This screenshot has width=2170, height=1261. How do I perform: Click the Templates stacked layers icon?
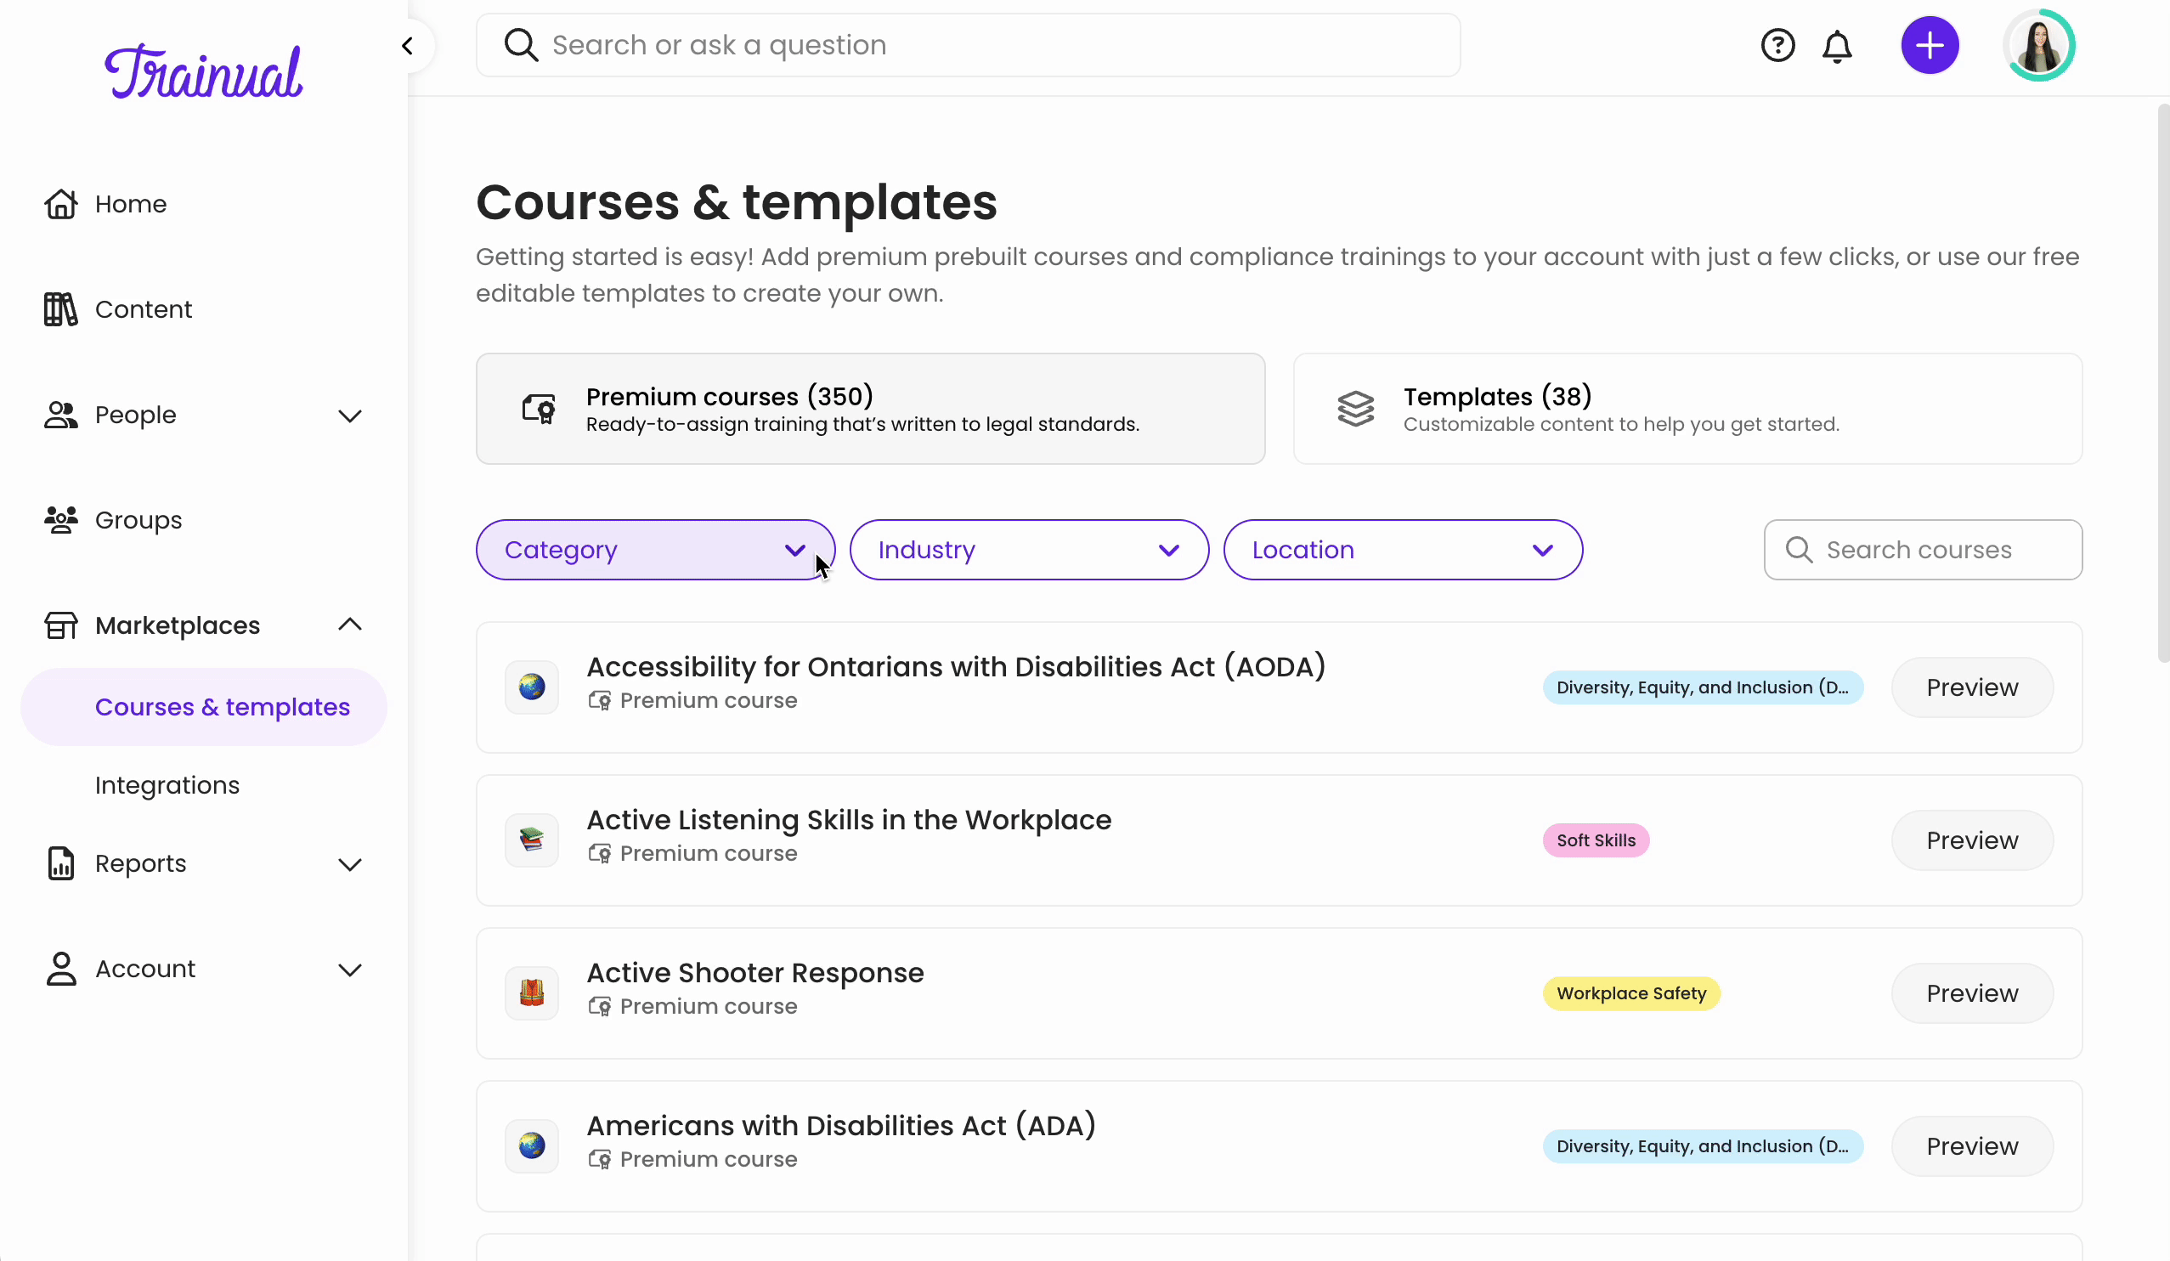pos(1355,408)
